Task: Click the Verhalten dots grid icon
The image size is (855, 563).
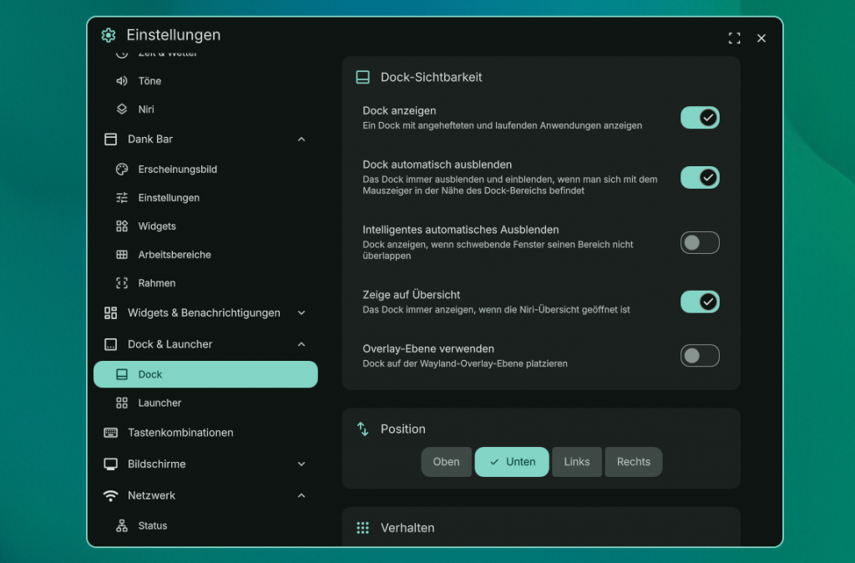Action: pyautogui.click(x=362, y=528)
